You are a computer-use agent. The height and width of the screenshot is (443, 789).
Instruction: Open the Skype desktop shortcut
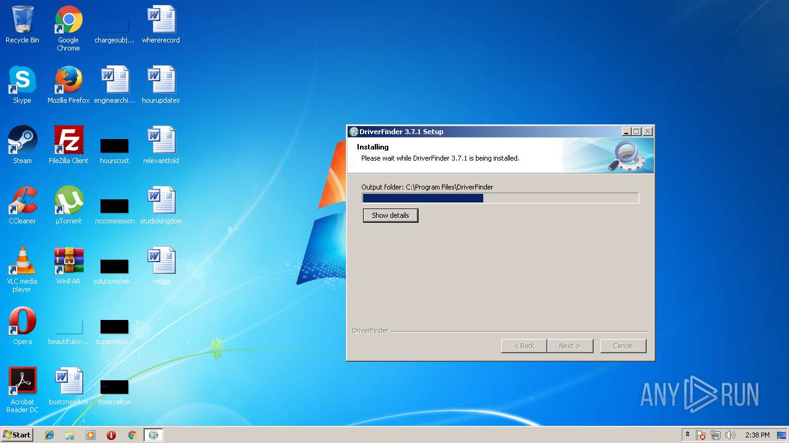click(22, 86)
